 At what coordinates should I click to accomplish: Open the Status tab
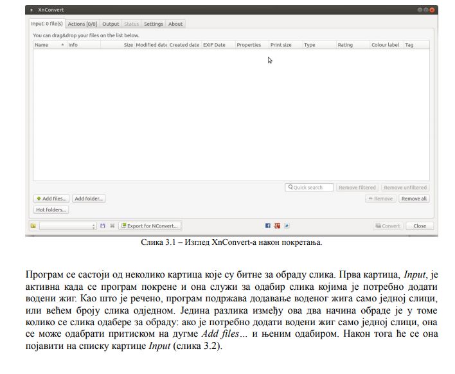point(132,24)
